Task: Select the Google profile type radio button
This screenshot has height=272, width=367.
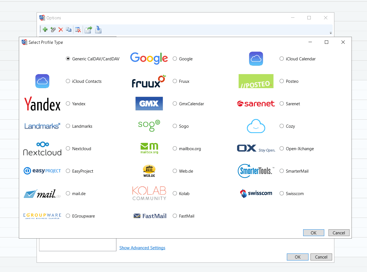Action: tap(183, 59)
